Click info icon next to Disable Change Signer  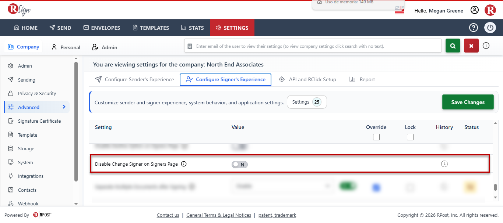click(184, 164)
